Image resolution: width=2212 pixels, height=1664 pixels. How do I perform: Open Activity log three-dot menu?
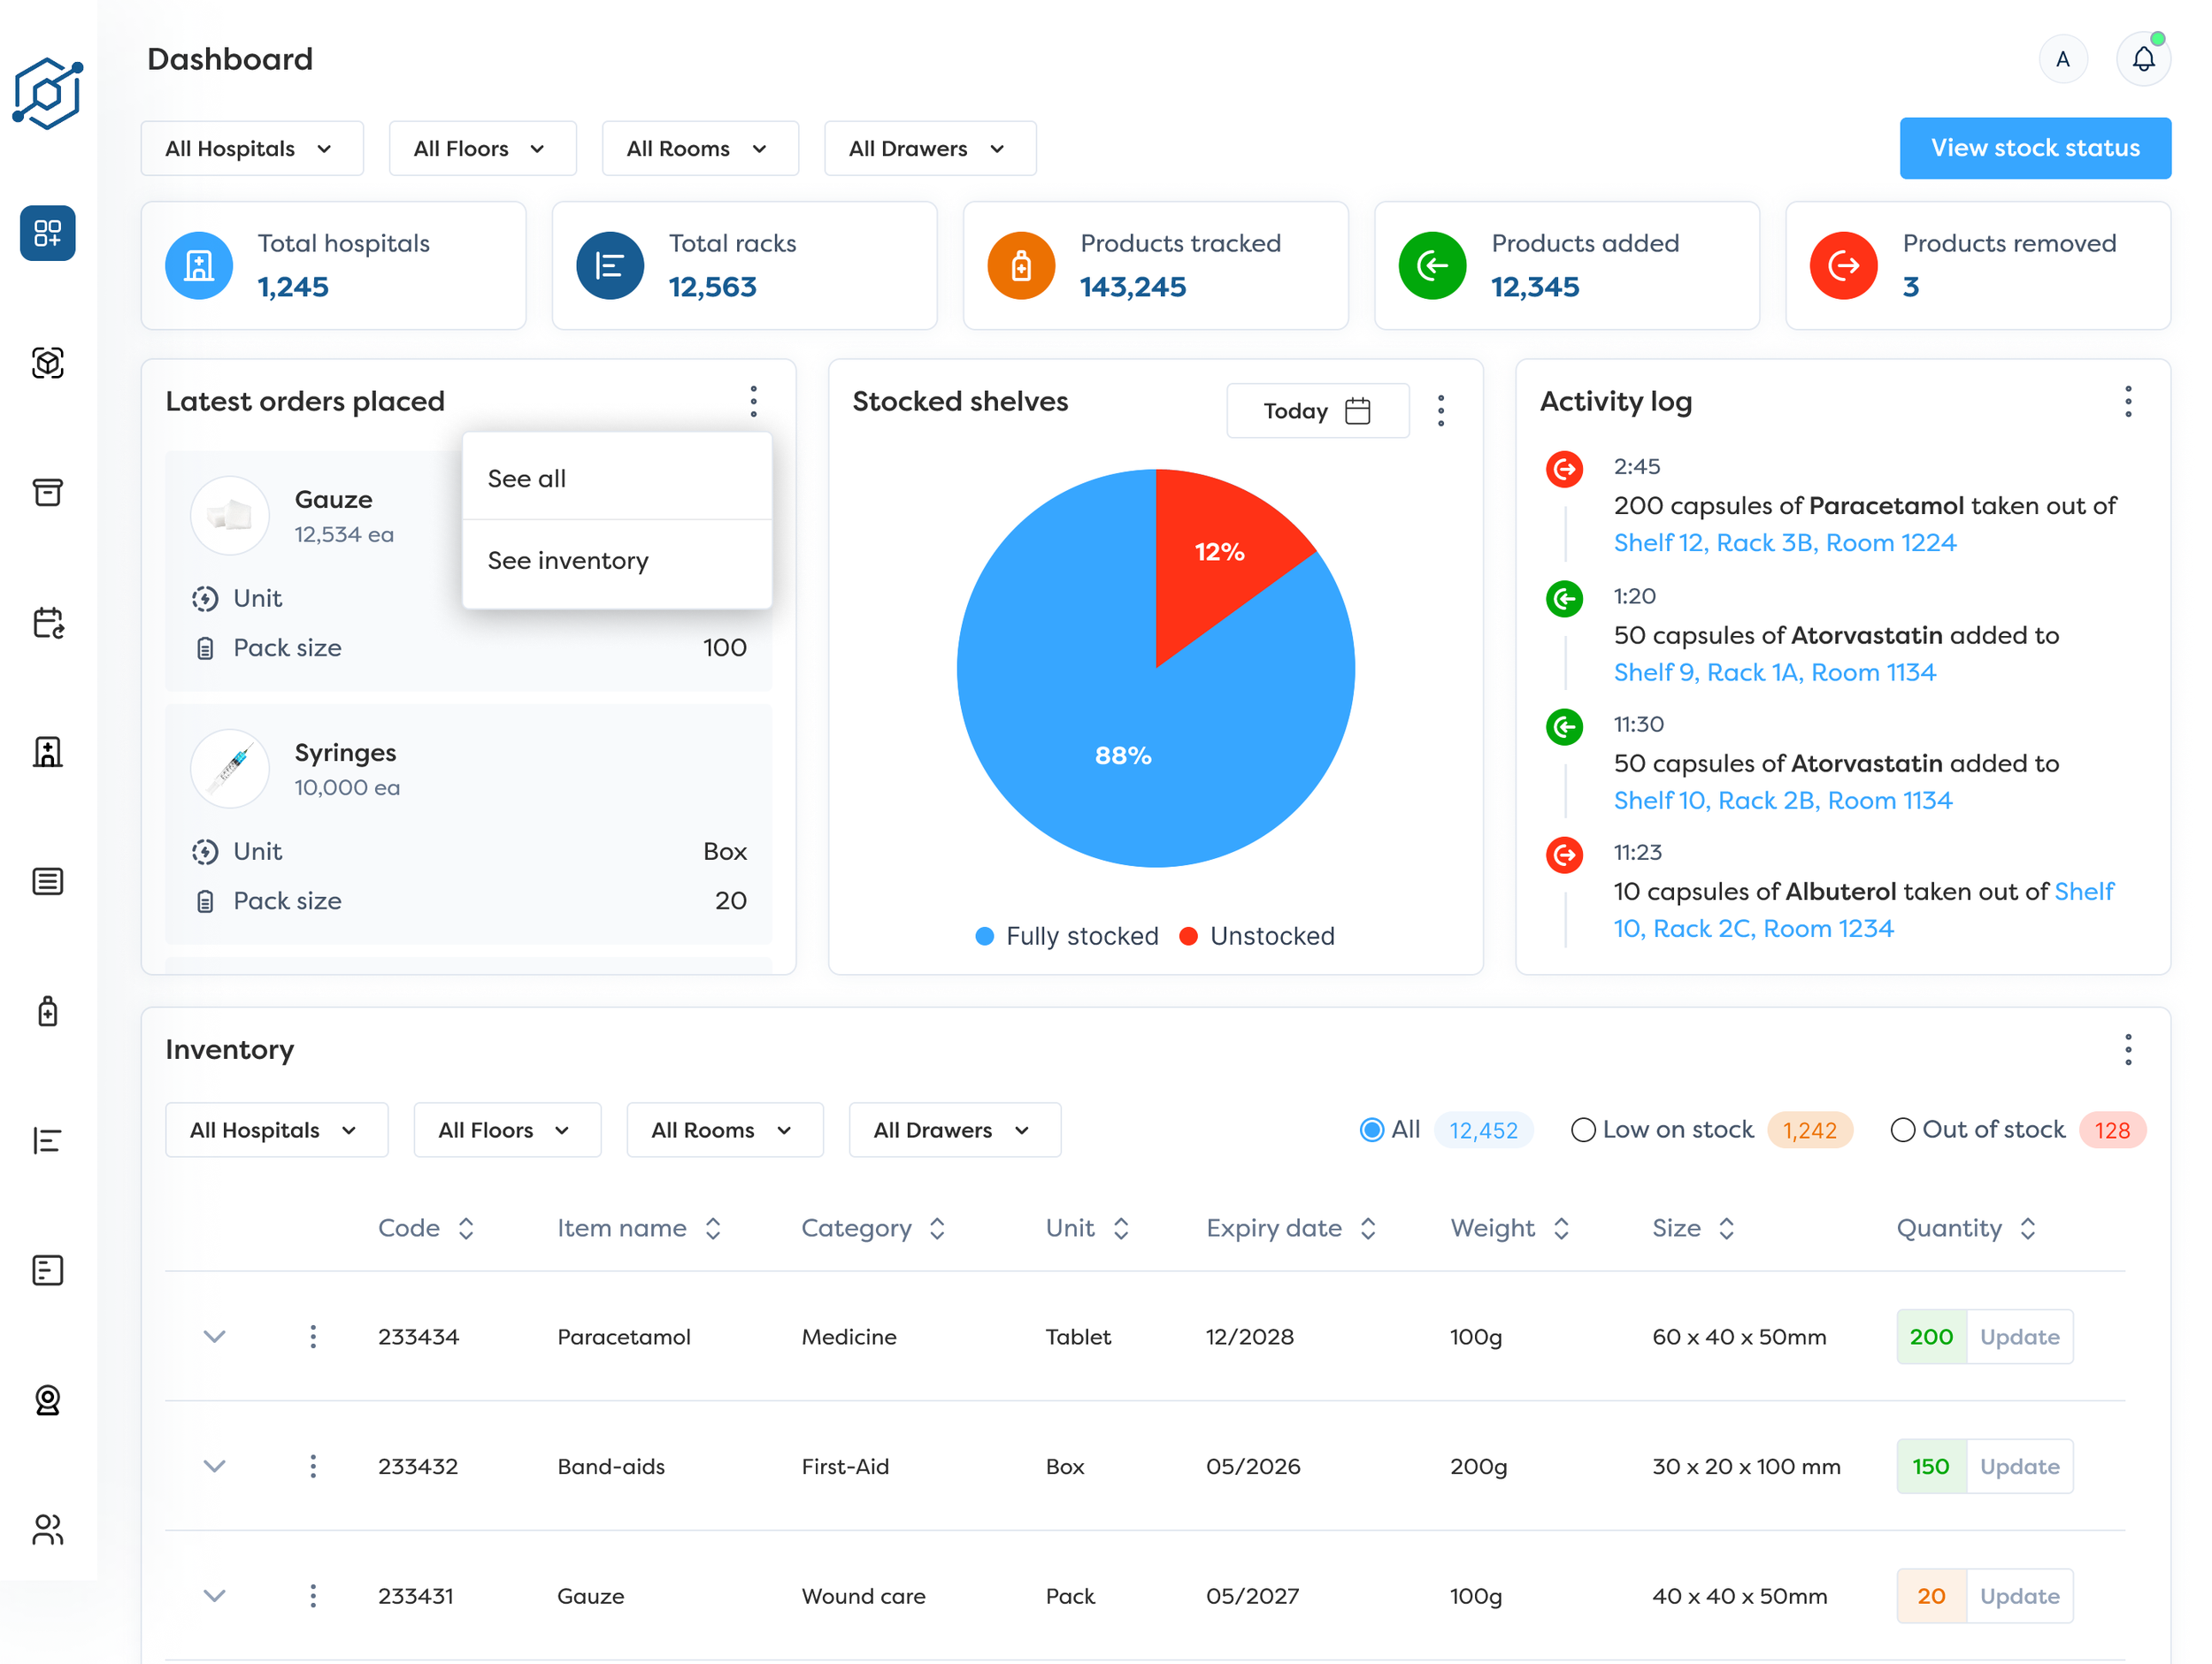[x=2127, y=402]
